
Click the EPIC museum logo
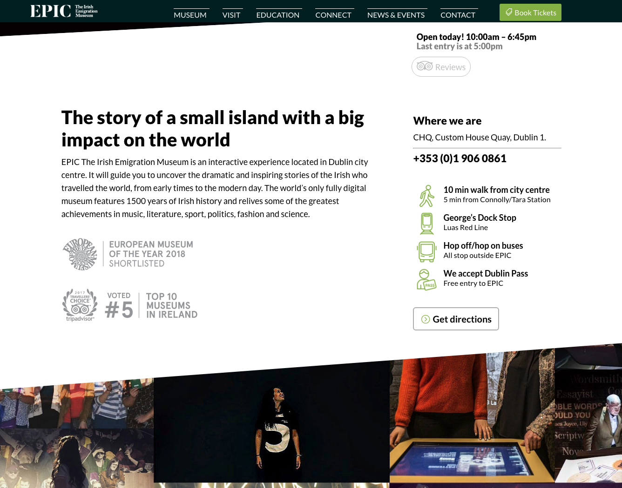(64, 11)
